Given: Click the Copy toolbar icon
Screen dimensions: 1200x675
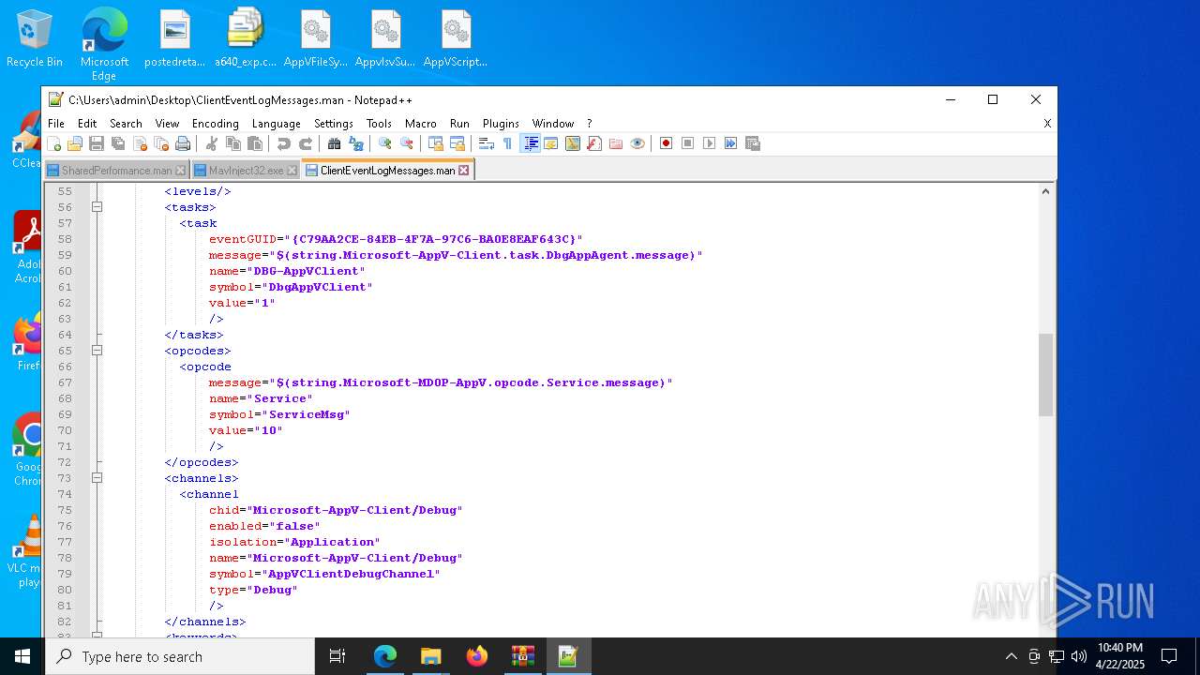Looking at the screenshot, I should tap(233, 143).
